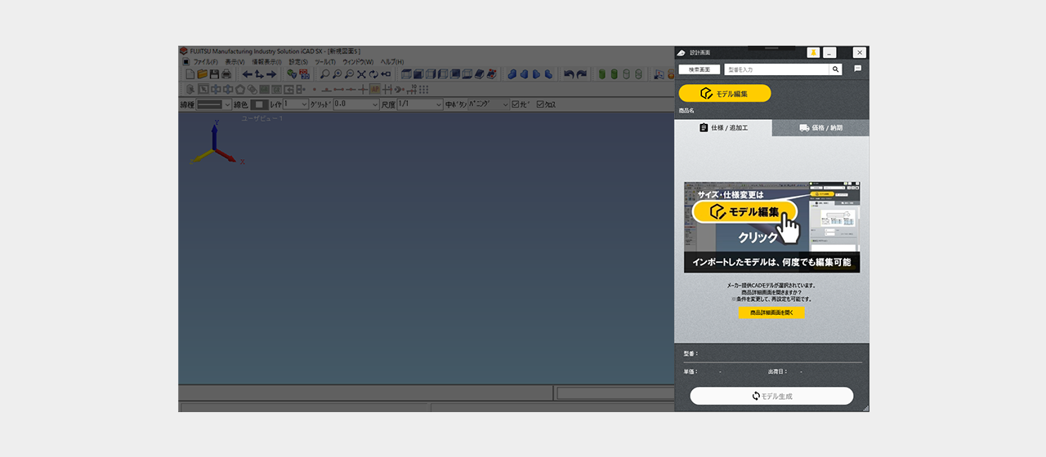Click the yellow モデル編集 button

pyautogui.click(x=724, y=94)
